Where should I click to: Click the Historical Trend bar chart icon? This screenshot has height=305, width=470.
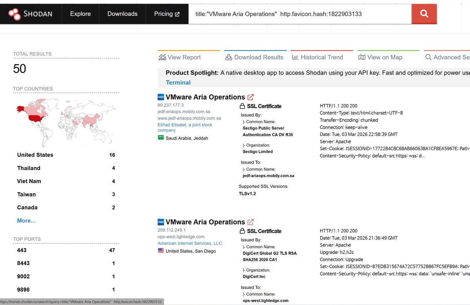295,57
